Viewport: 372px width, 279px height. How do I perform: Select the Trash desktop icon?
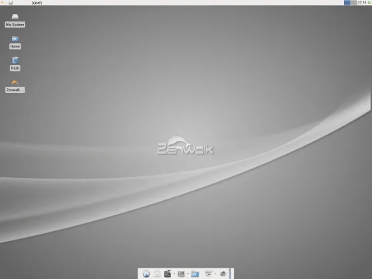(15, 64)
